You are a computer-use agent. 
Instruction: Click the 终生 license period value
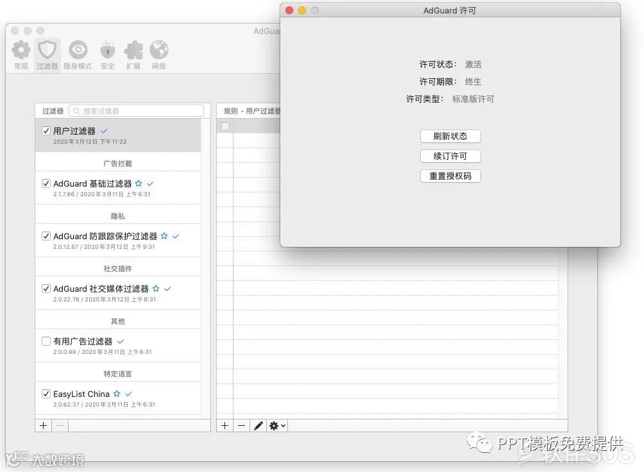(473, 81)
